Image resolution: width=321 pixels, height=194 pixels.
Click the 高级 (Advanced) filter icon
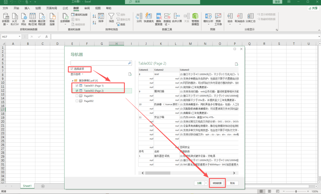click(x=121, y=25)
